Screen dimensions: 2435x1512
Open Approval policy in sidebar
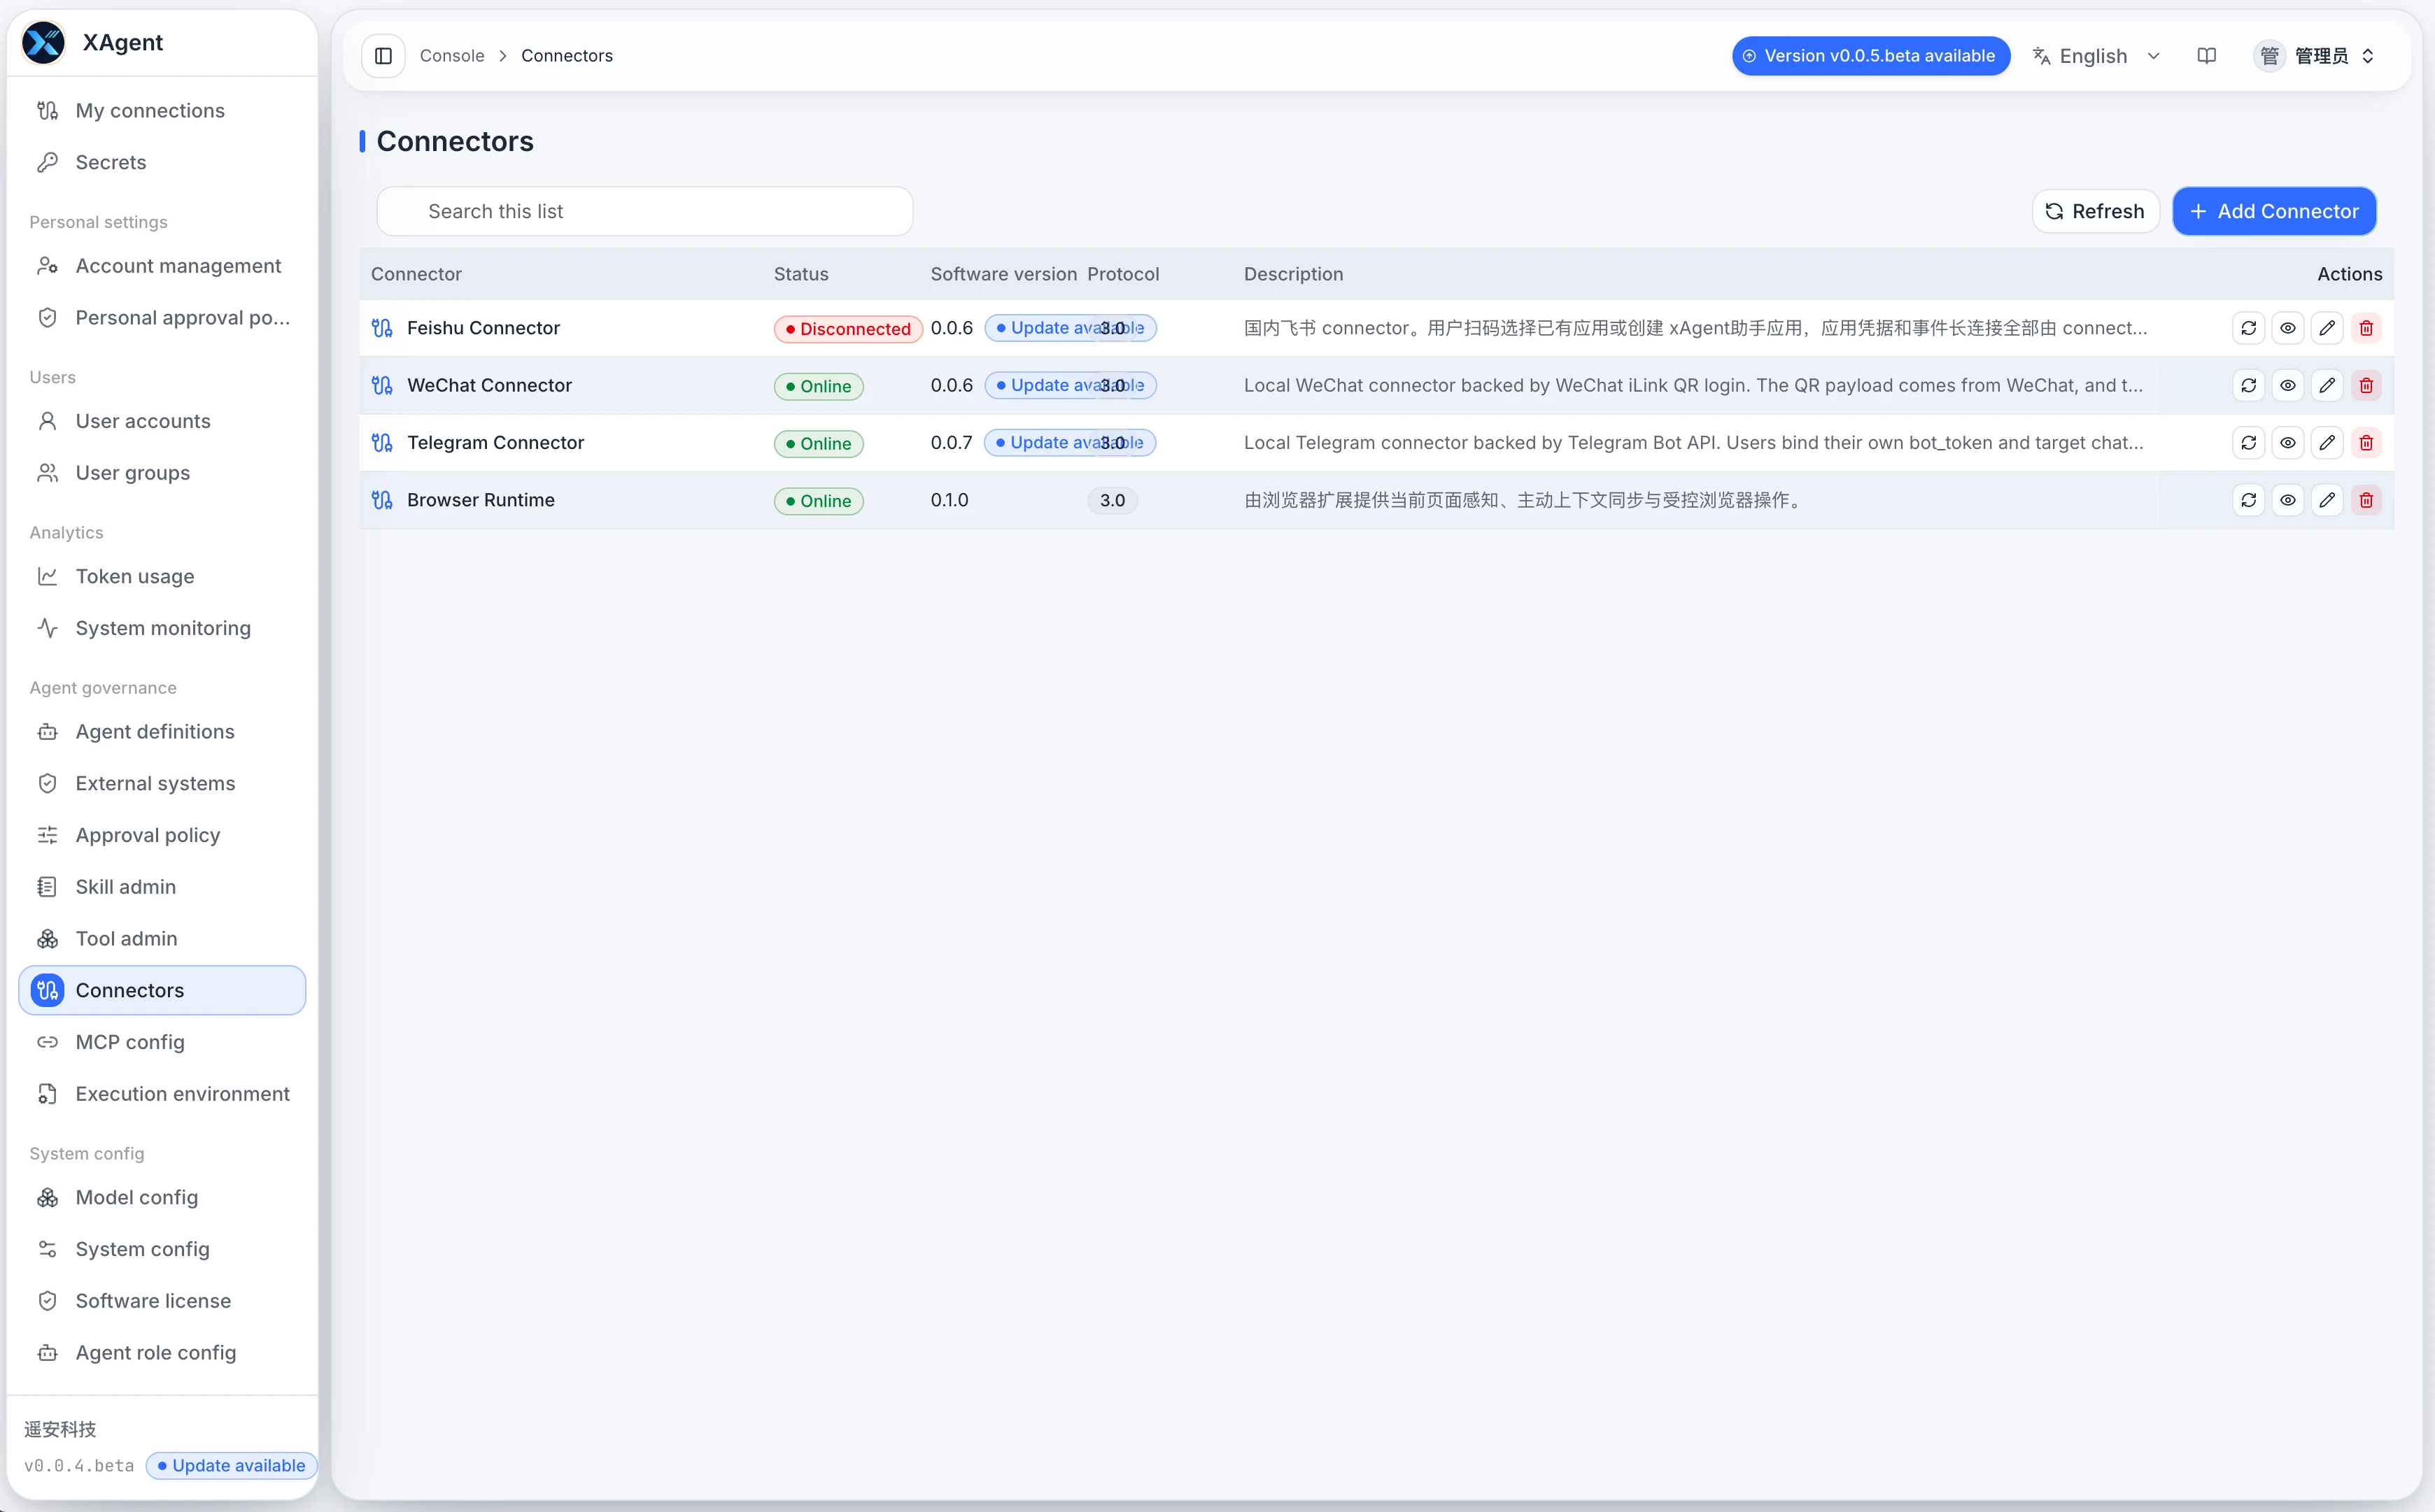[x=162, y=835]
